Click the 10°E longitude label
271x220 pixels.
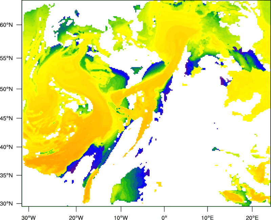(x=207, y=218)
